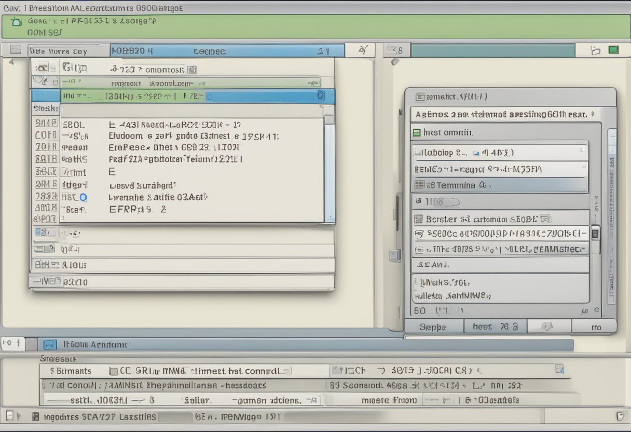Click the grid icon beside the Temmina row
Screen dimensions: 631x432
(419, 185)
